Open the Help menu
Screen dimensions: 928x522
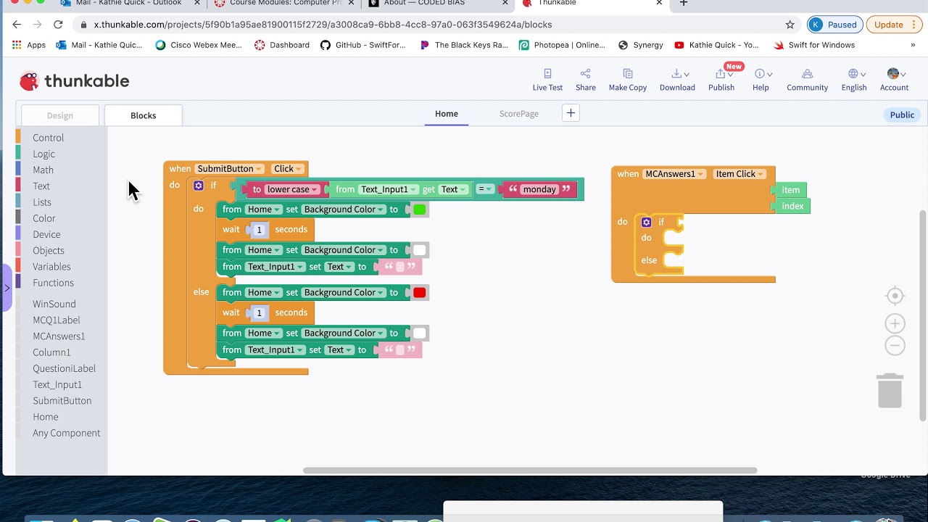pyautogui.click(x=761, y=80)
